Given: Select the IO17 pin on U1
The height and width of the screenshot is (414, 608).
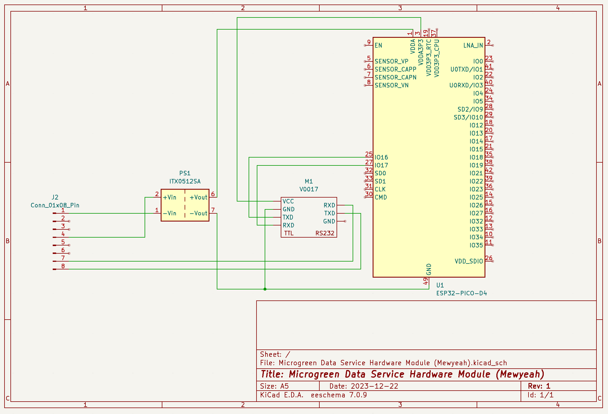Looking at the screenshot, I should point(381,165).
